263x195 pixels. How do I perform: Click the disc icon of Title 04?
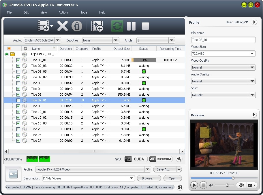click(25, 89)
